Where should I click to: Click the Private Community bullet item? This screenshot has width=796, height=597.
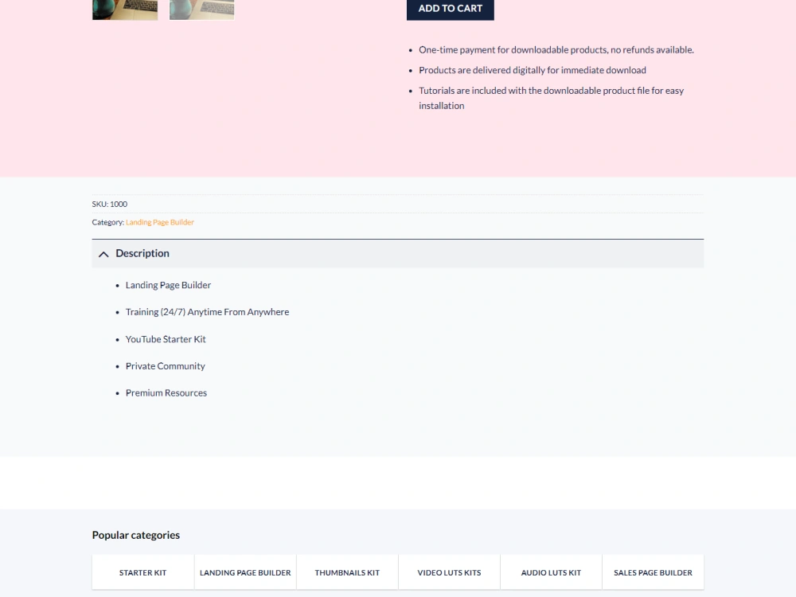coord(165,365)
